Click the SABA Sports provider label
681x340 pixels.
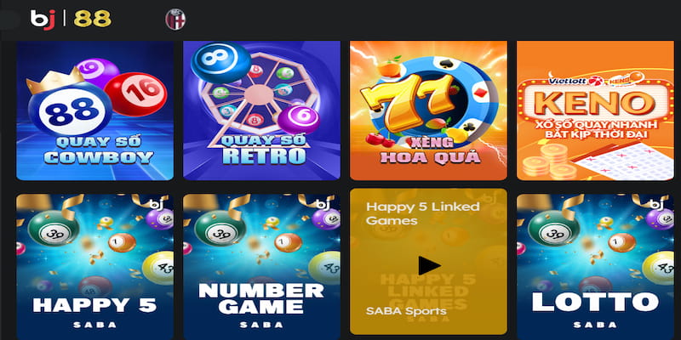pos(406,311)
